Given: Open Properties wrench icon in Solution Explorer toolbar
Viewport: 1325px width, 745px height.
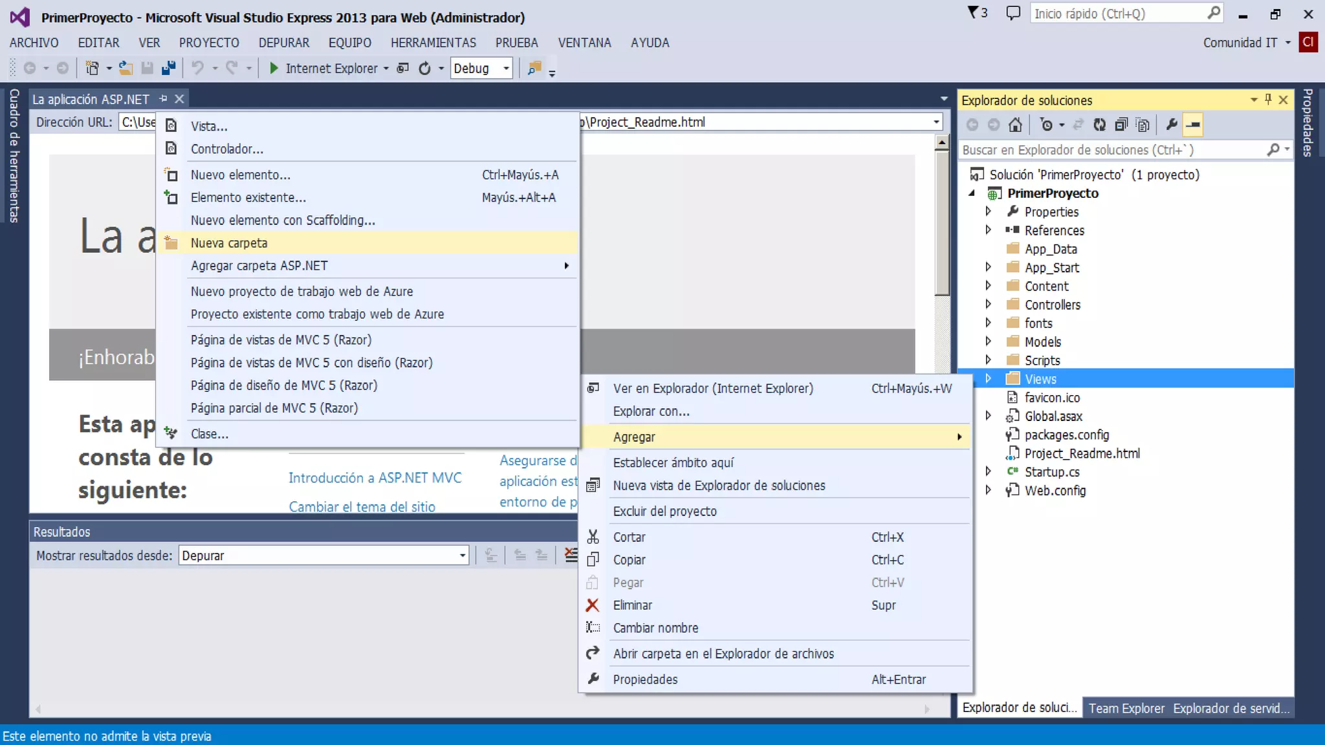Looking at the screenshot, I should tap(1171, 125).
